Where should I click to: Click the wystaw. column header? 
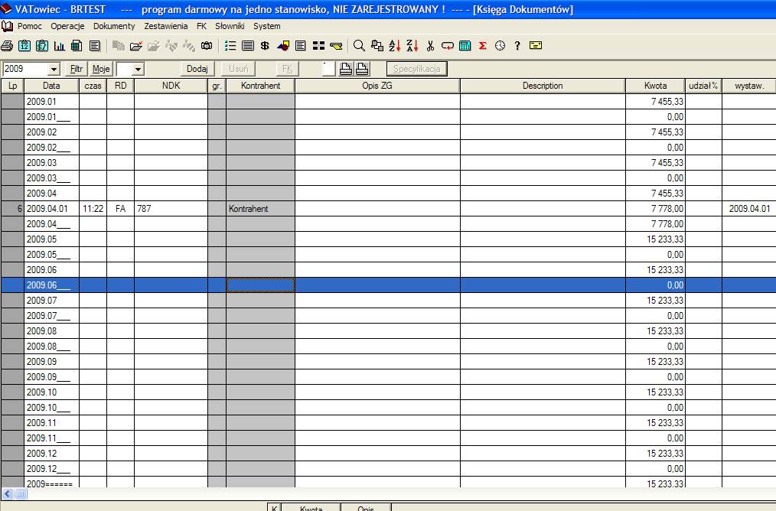(748, 86)
